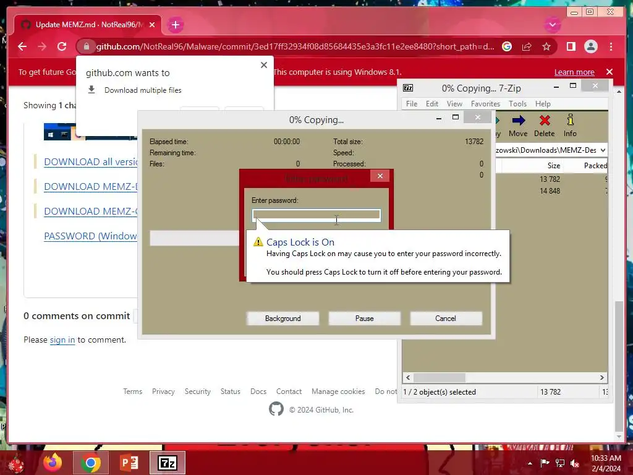Open PowerPoint from the taskbar
The height and width of the screenshot is (475, 633).
[129, 463]
